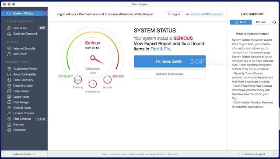Open the Geek on Demand icon

(x=9, y=34)
